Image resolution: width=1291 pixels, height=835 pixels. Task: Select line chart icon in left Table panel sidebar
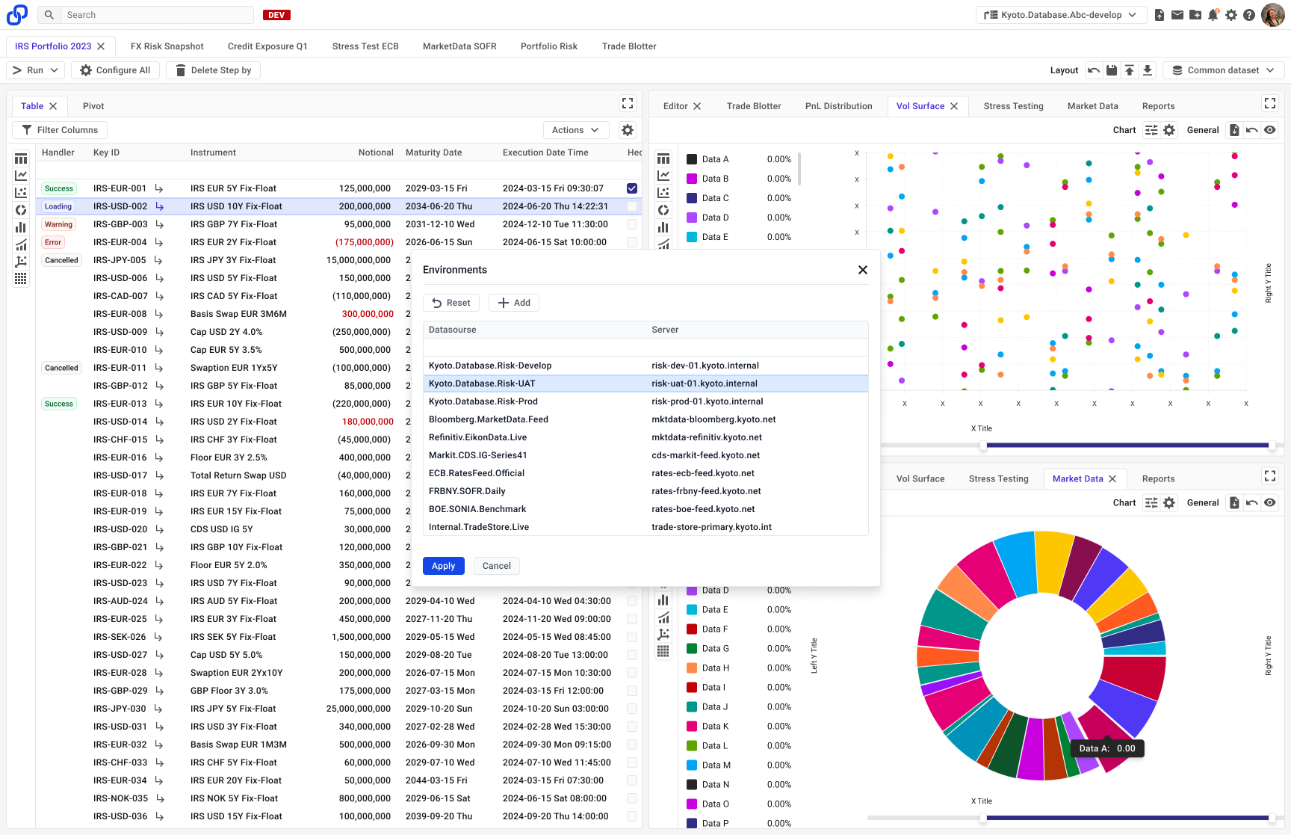pos(21,176)
